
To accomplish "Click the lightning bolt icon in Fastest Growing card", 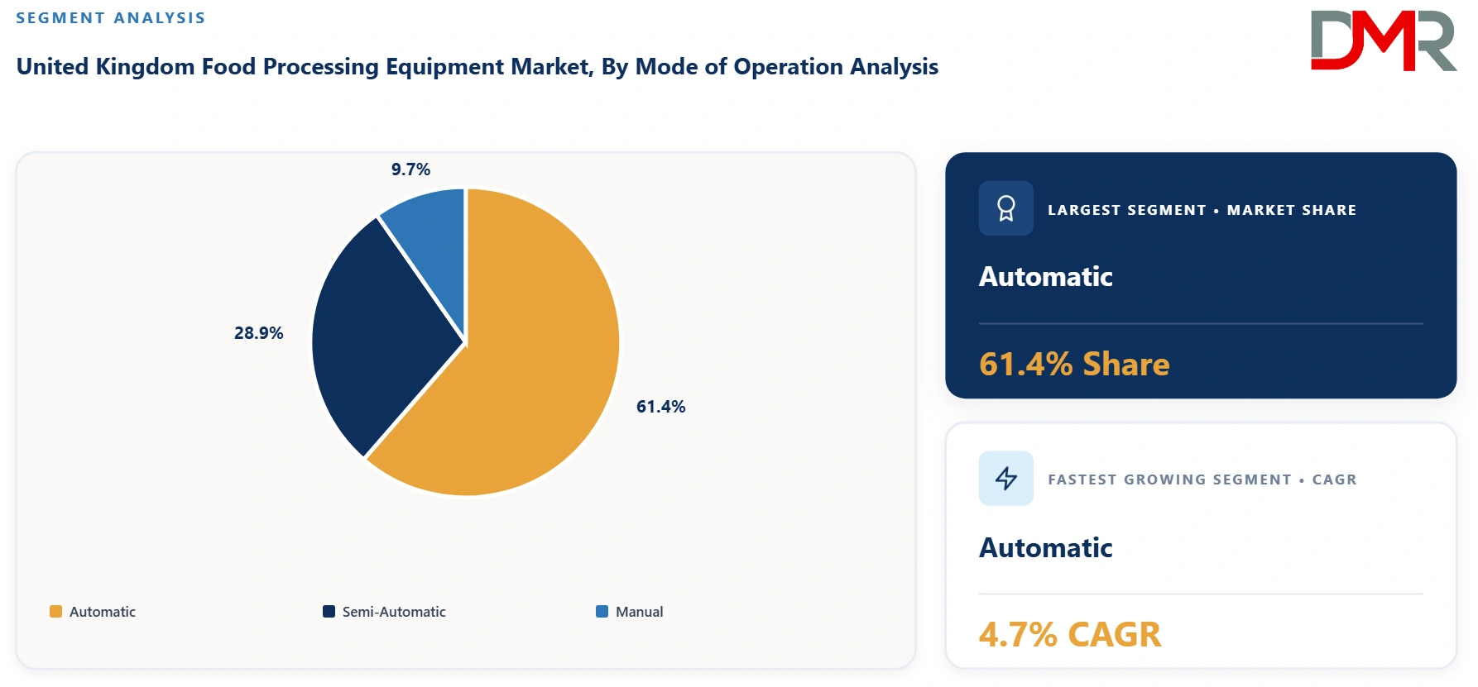I will pos(1006,478).
